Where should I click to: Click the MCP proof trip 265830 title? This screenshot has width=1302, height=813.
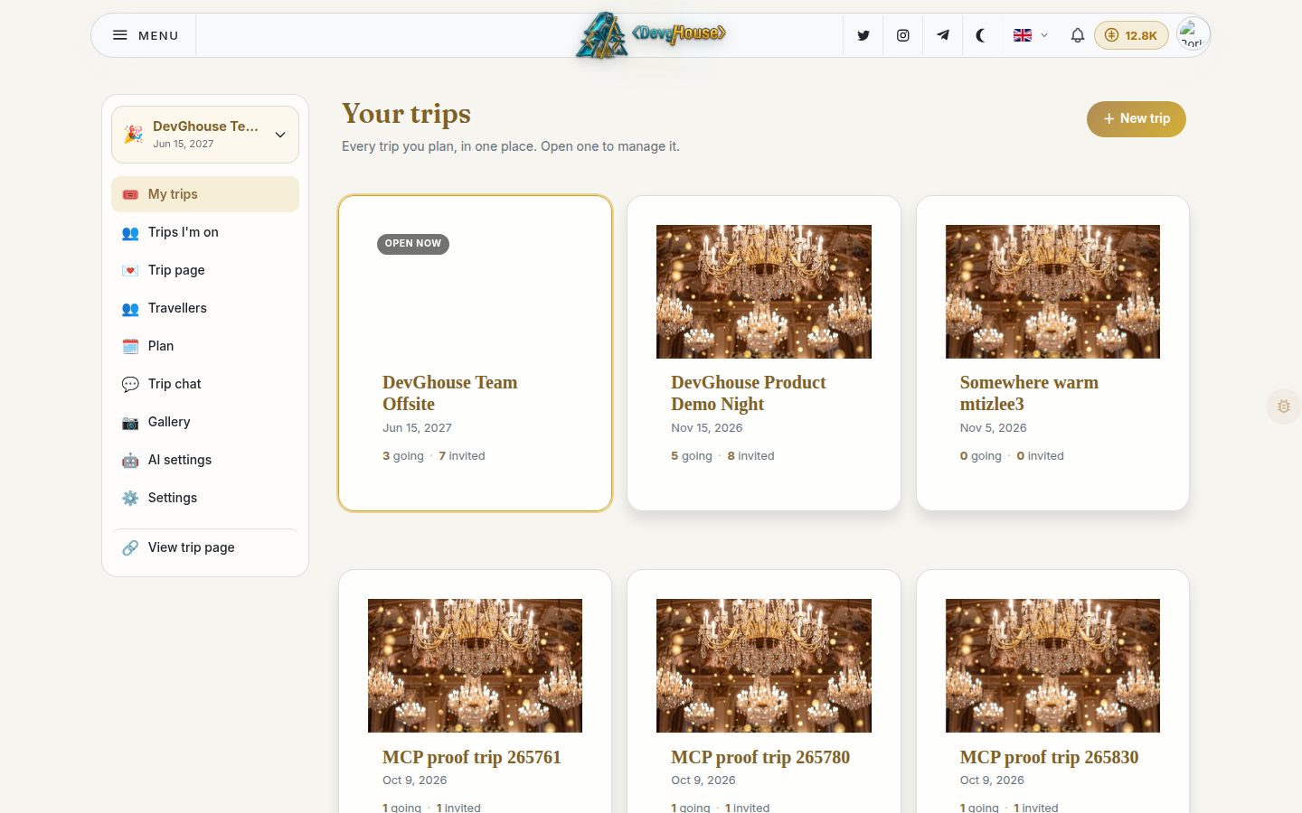[x=1049, y=757]
